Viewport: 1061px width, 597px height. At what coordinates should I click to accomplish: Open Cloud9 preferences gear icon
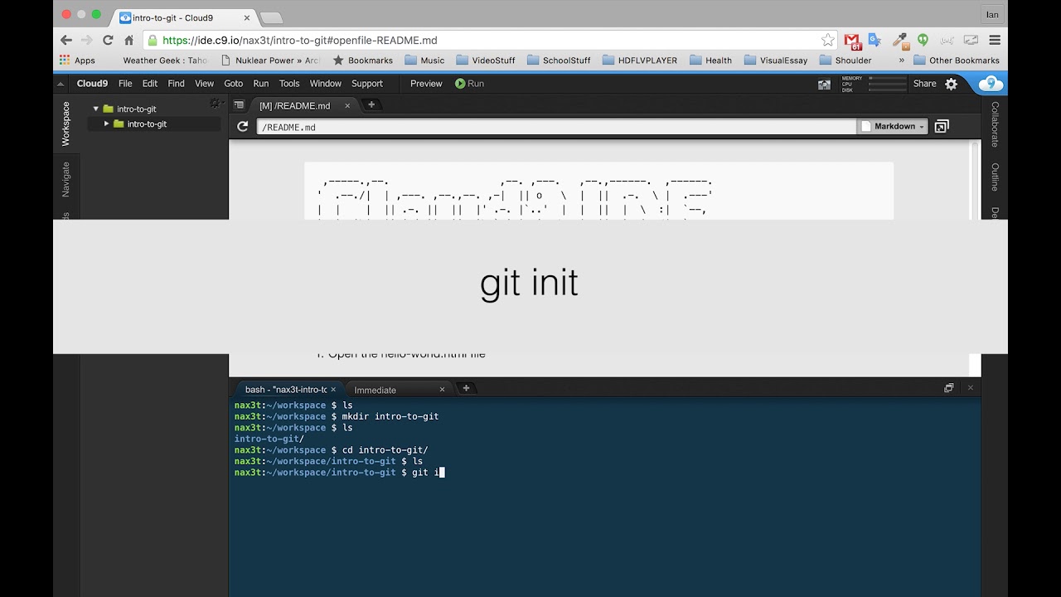coord(952,84)
